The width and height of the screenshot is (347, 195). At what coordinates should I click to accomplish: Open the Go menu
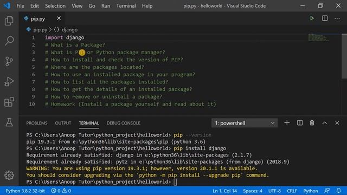[x=92, y=6]
